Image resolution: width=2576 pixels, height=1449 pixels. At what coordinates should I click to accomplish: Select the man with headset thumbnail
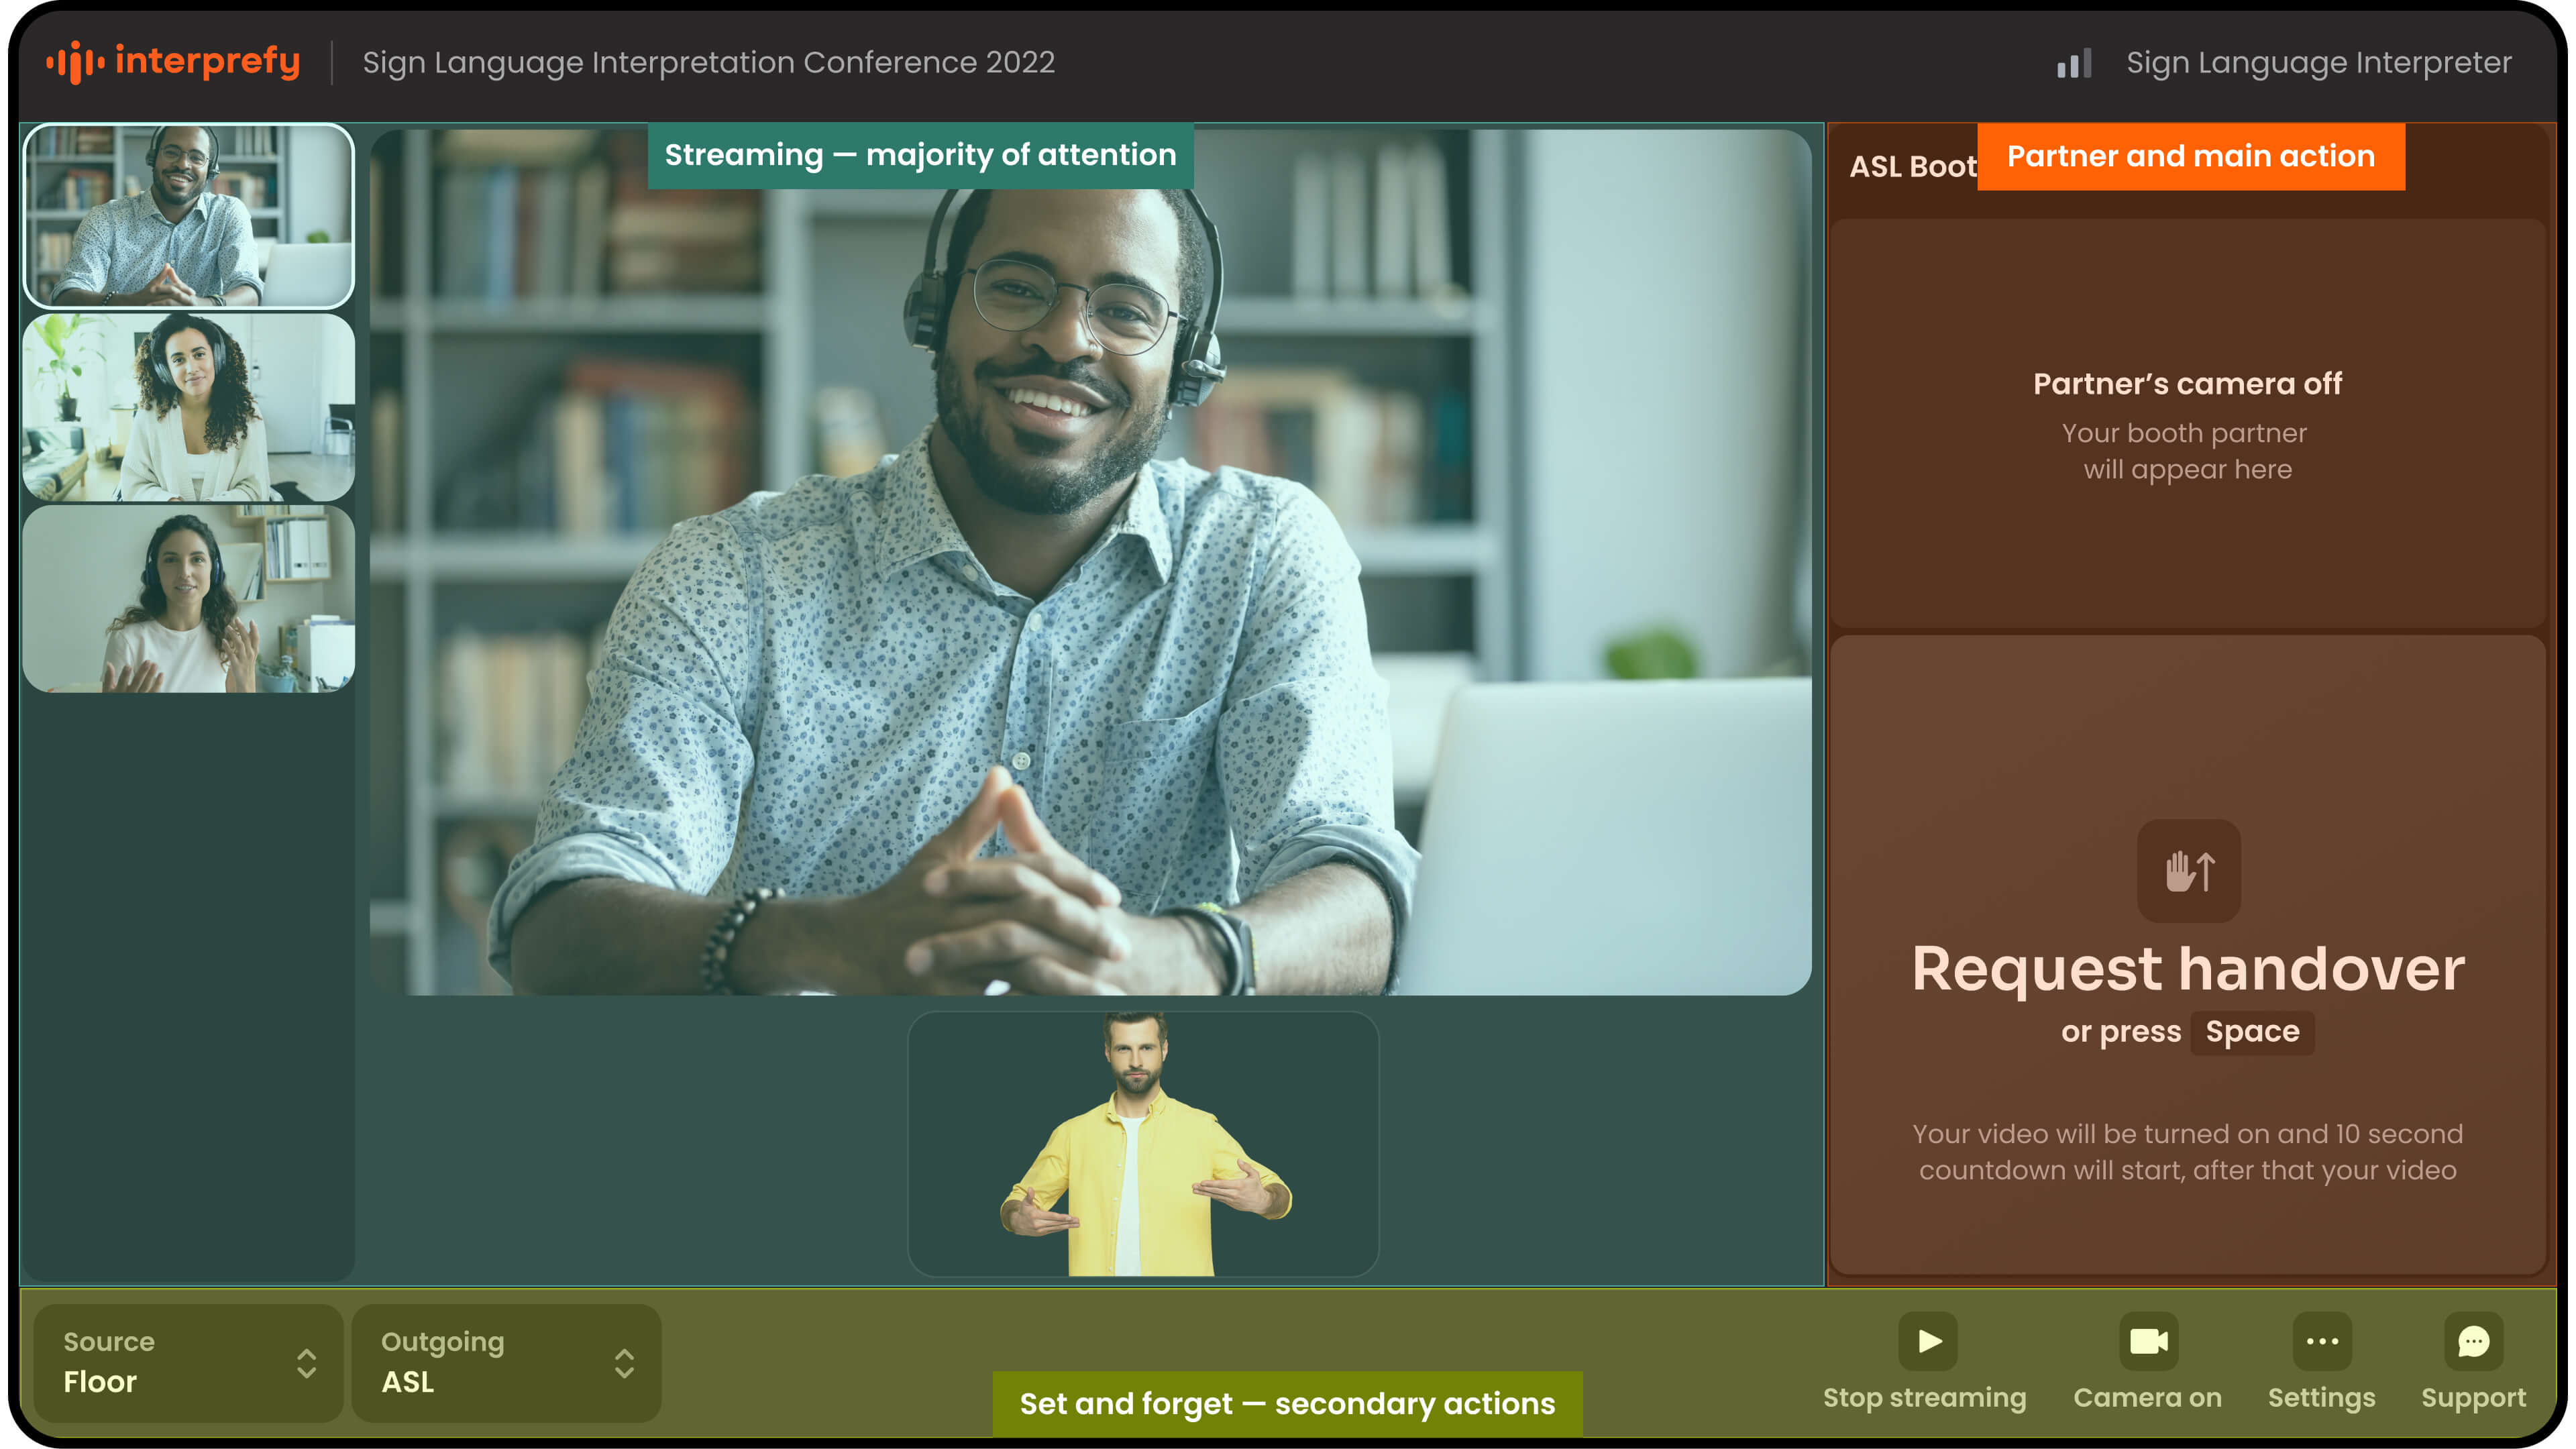pos(188,215)
